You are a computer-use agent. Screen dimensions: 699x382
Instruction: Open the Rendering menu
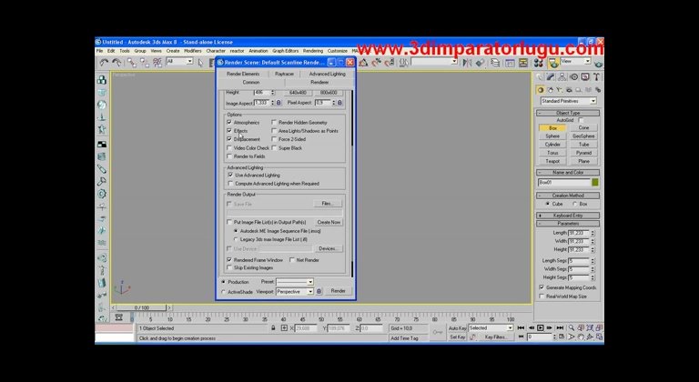[313, 51]
